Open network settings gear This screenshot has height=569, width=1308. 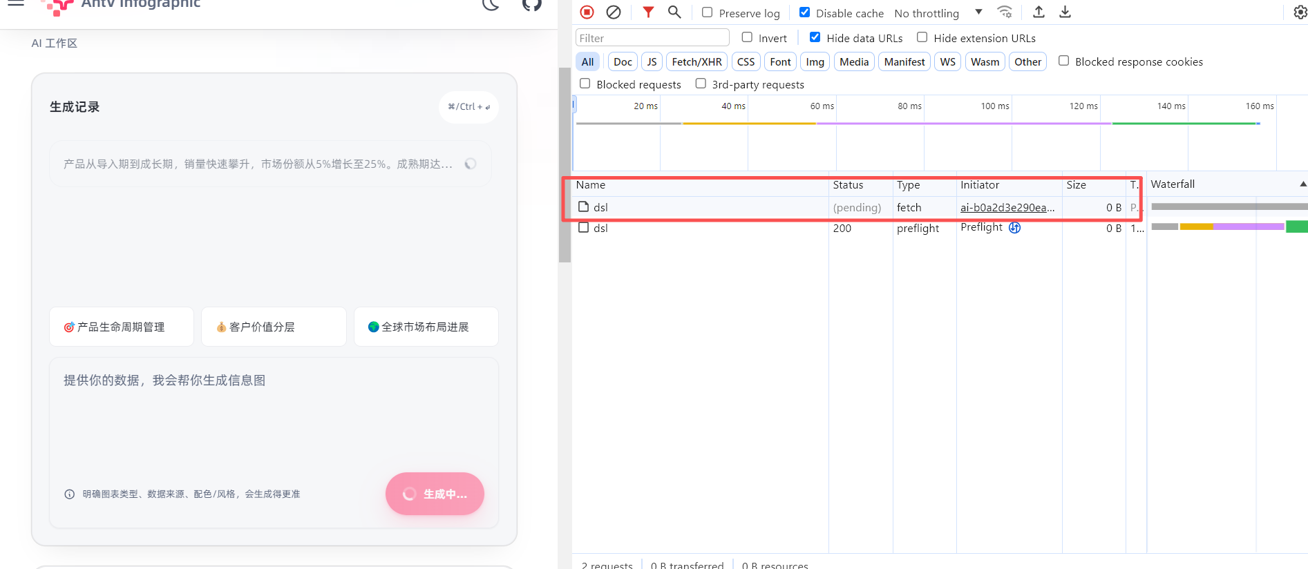click(1300, 12)
